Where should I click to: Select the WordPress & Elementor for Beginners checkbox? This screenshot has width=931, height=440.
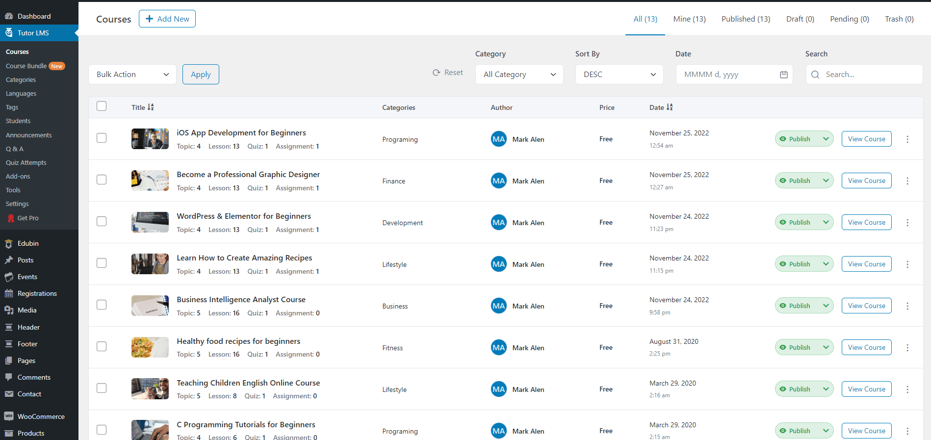tap(102, 221)
